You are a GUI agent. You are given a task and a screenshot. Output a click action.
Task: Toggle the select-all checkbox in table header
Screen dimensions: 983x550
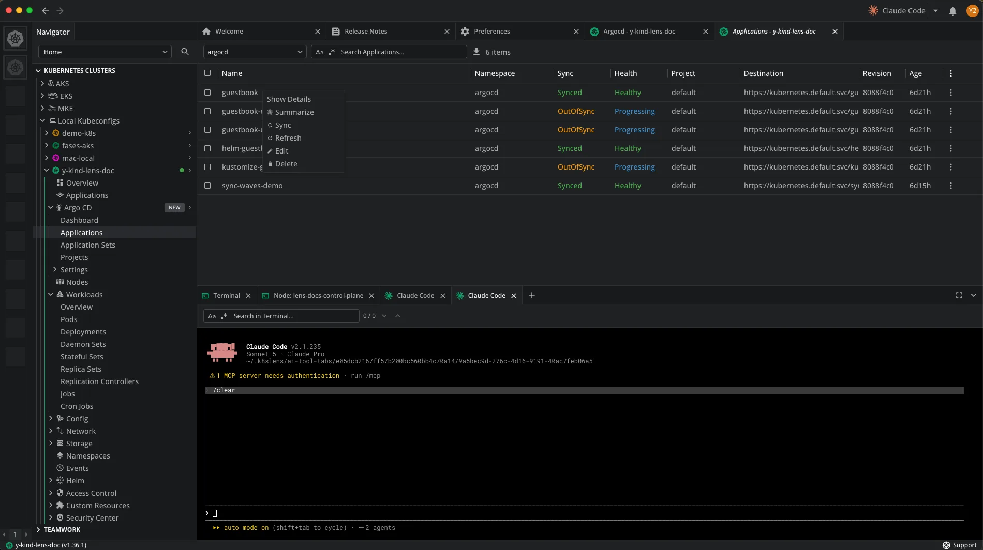click(207, 73)
